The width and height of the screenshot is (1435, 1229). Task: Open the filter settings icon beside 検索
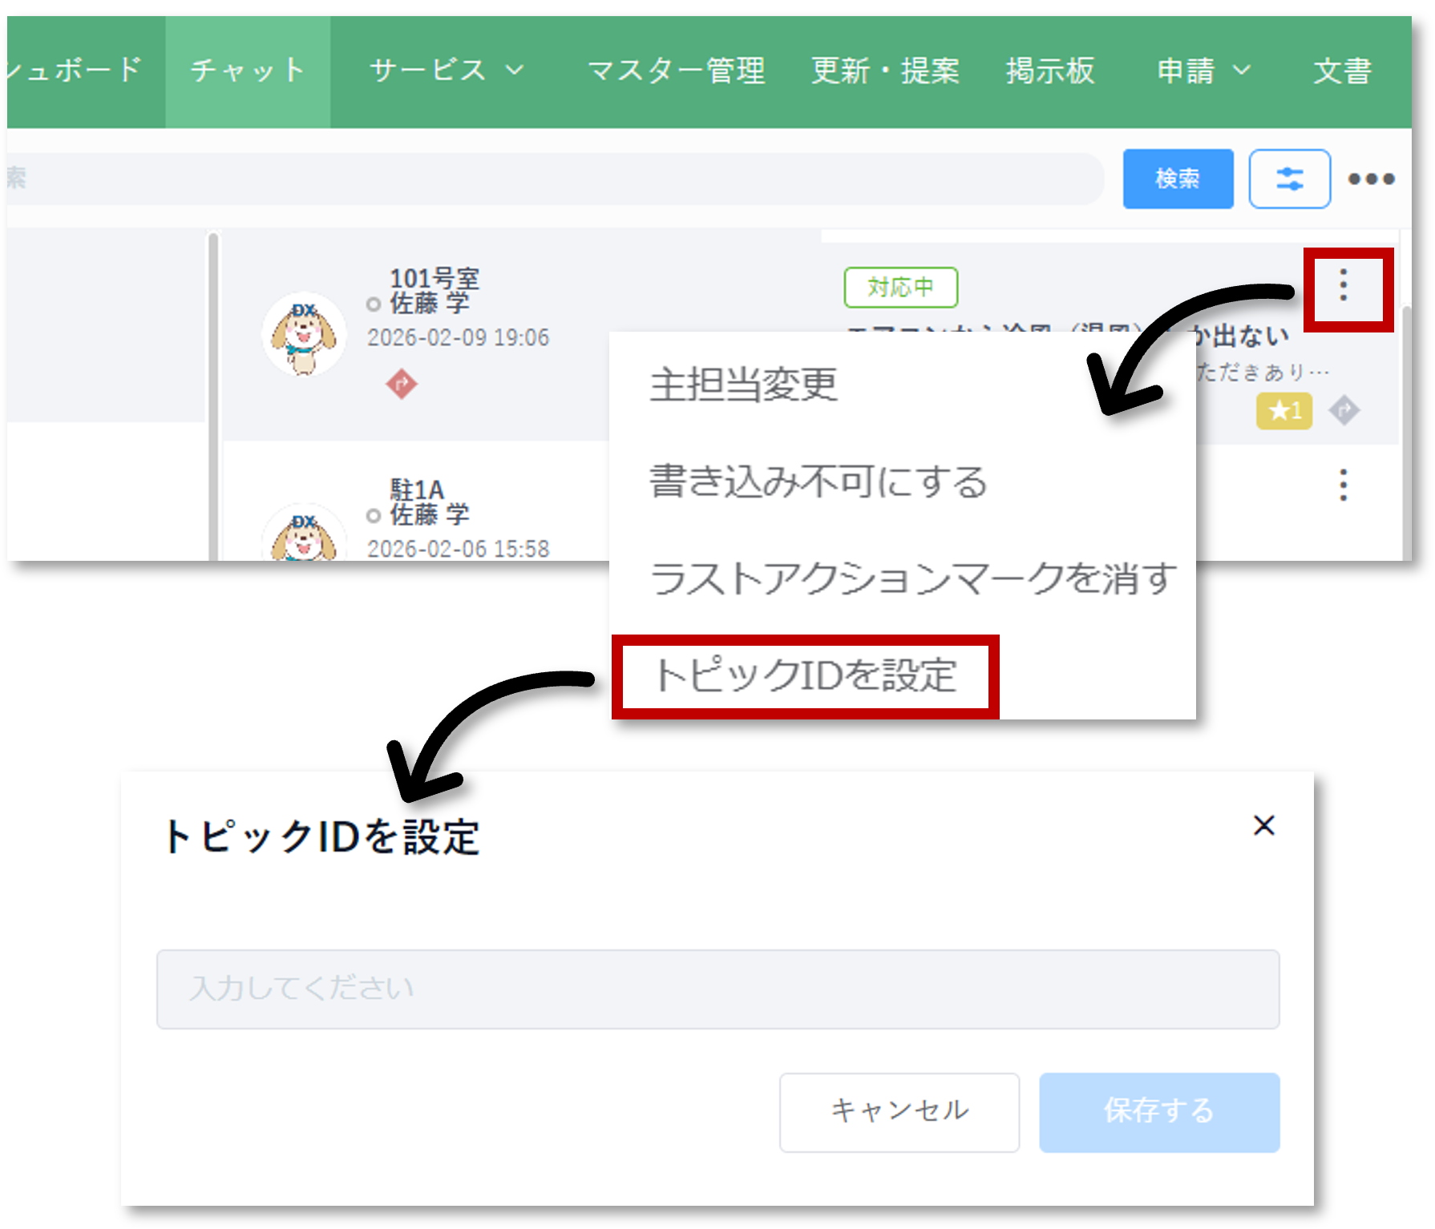click(1290, 179)
